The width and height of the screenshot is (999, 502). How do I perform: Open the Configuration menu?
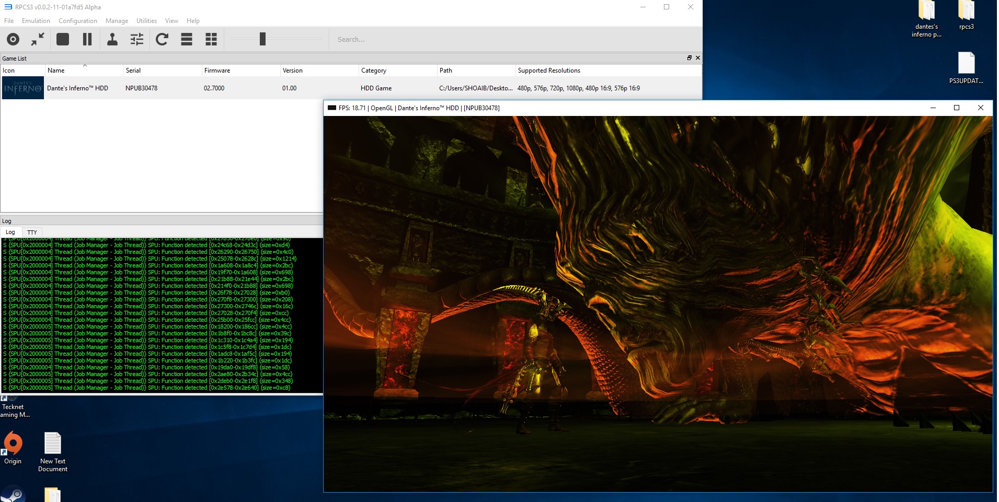coord(78,21)
